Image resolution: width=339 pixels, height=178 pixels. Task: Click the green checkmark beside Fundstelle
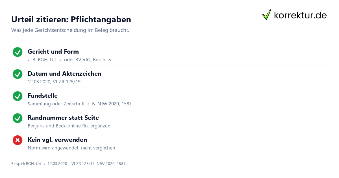[x=18, y=96]
